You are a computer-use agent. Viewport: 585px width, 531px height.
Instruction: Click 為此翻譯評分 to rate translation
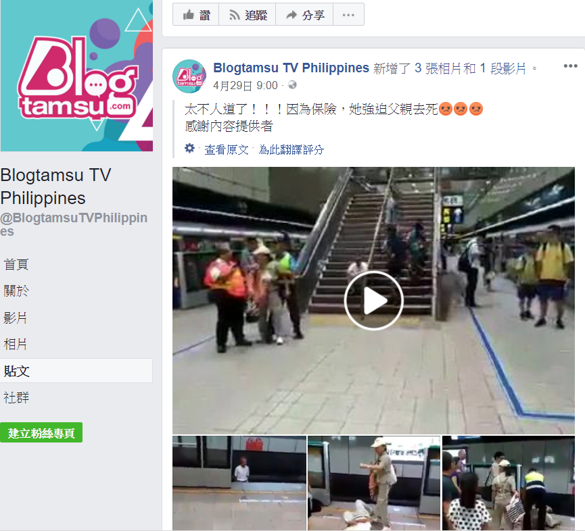(x=291, y=150)
